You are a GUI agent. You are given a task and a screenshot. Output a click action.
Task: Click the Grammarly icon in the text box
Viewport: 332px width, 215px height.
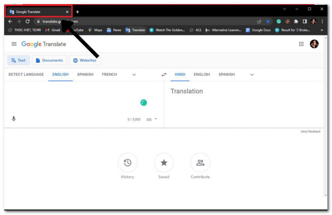pos(144,103)
